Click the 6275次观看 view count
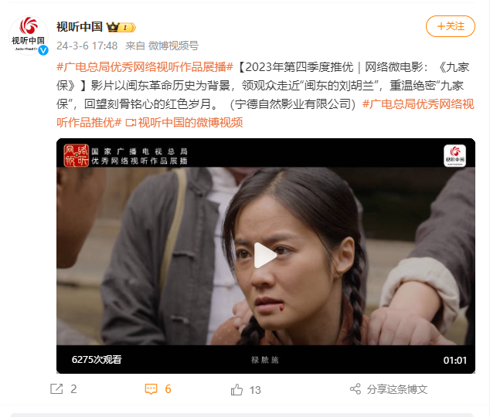 97,360
